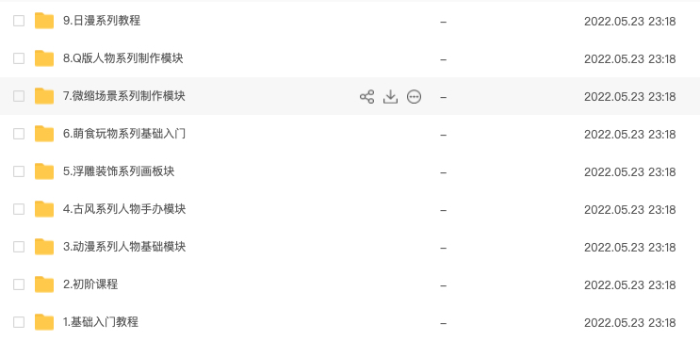Select the checkbox beside 5.浮雕装饰系列画板块
700x357 pixels.
[x=19, y=171]
